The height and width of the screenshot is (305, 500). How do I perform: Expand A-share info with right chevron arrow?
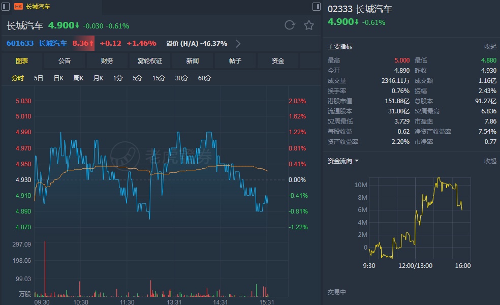(x=238, y=44)
